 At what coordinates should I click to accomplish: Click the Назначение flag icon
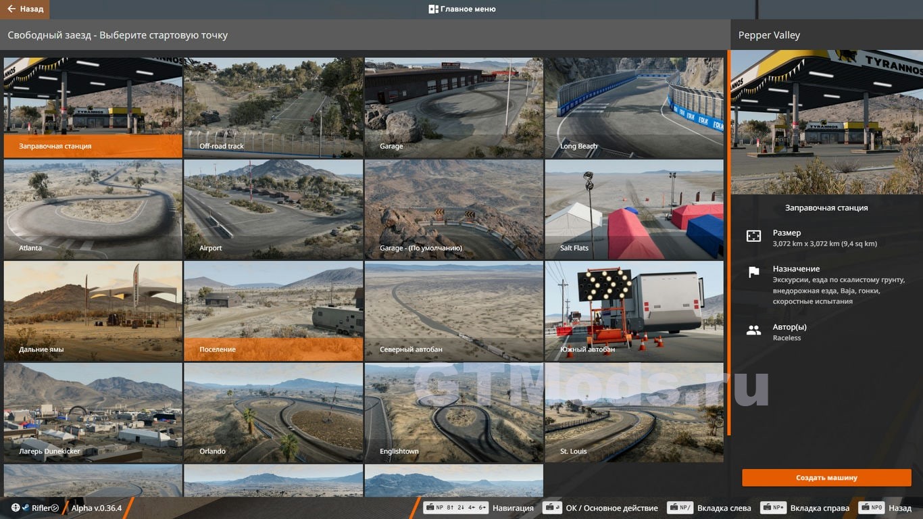[753, 272]
